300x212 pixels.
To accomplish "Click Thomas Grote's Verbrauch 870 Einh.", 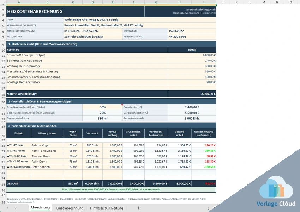I will (x=92, y=156).
